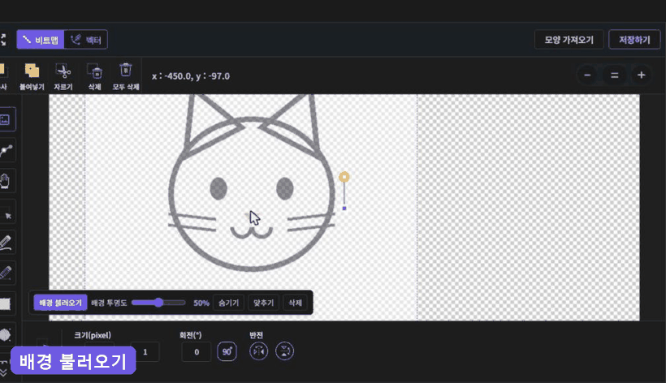Viewport: 666px width, 383px height.
Task: Click the purple center point marker
Action: click(x=344, y=209)
